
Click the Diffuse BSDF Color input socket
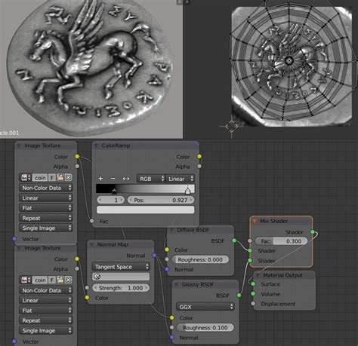167,250
